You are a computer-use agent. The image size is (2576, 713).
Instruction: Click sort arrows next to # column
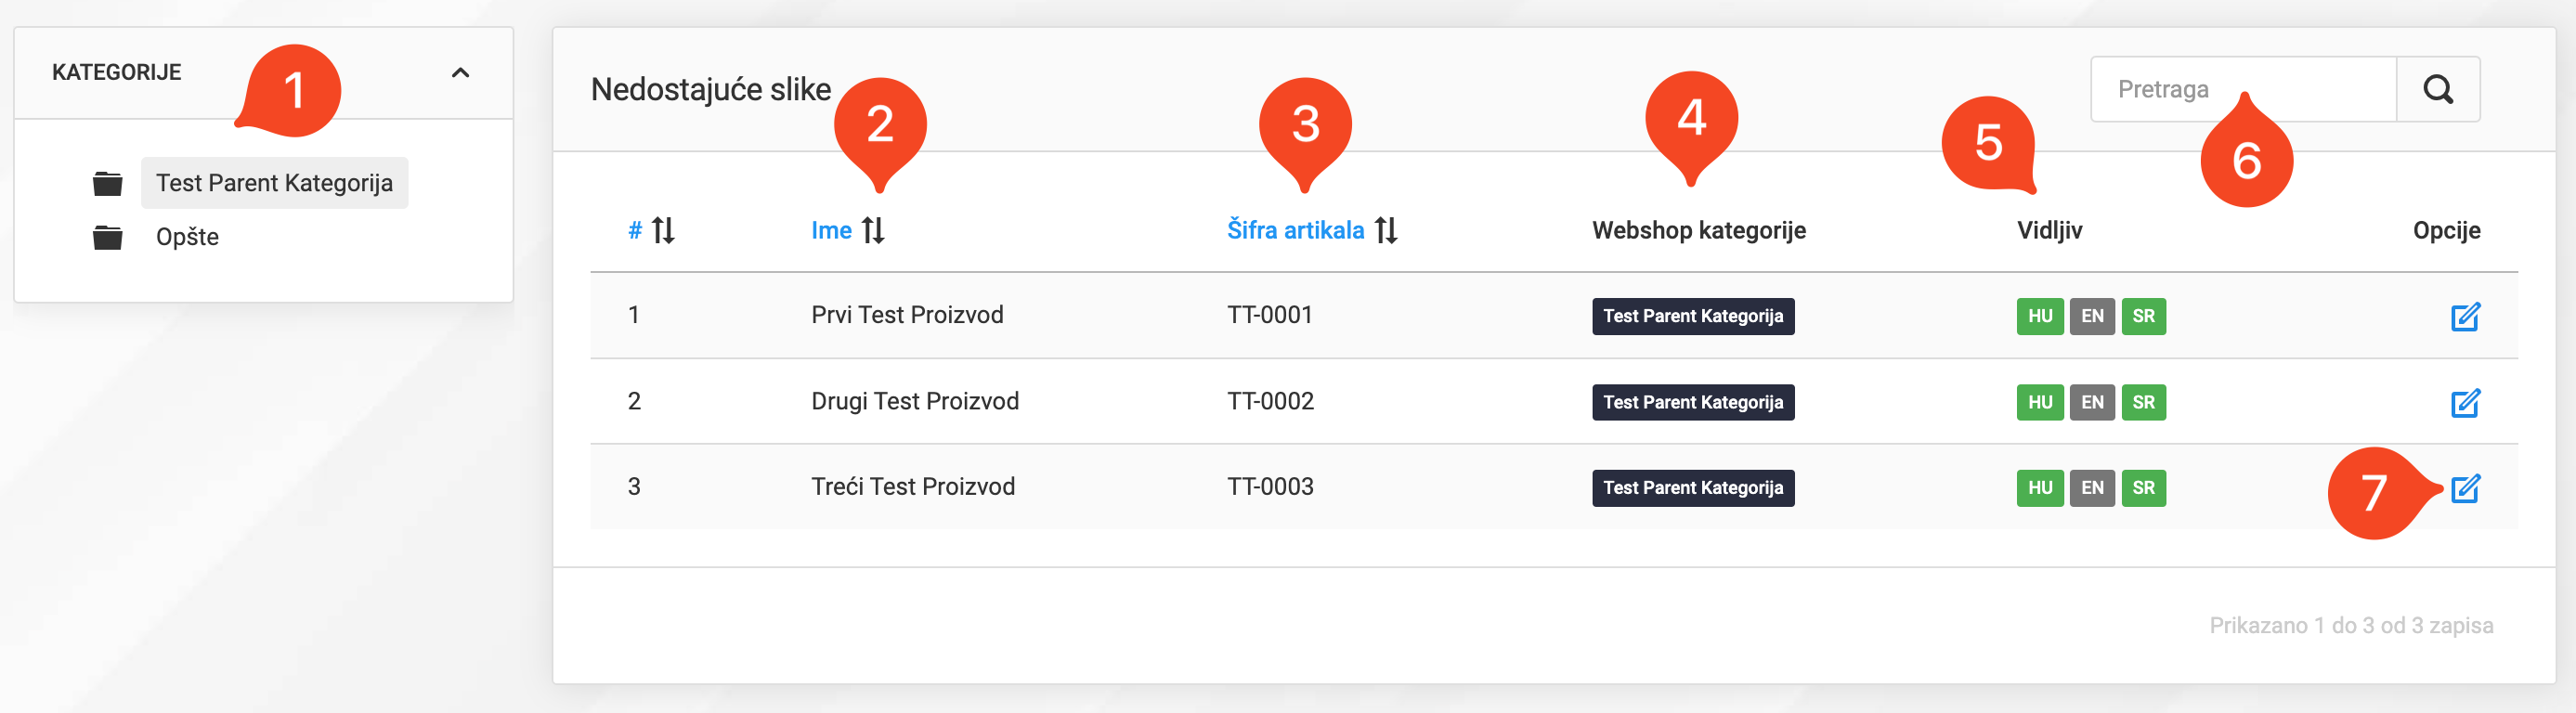tap(663, 231)
